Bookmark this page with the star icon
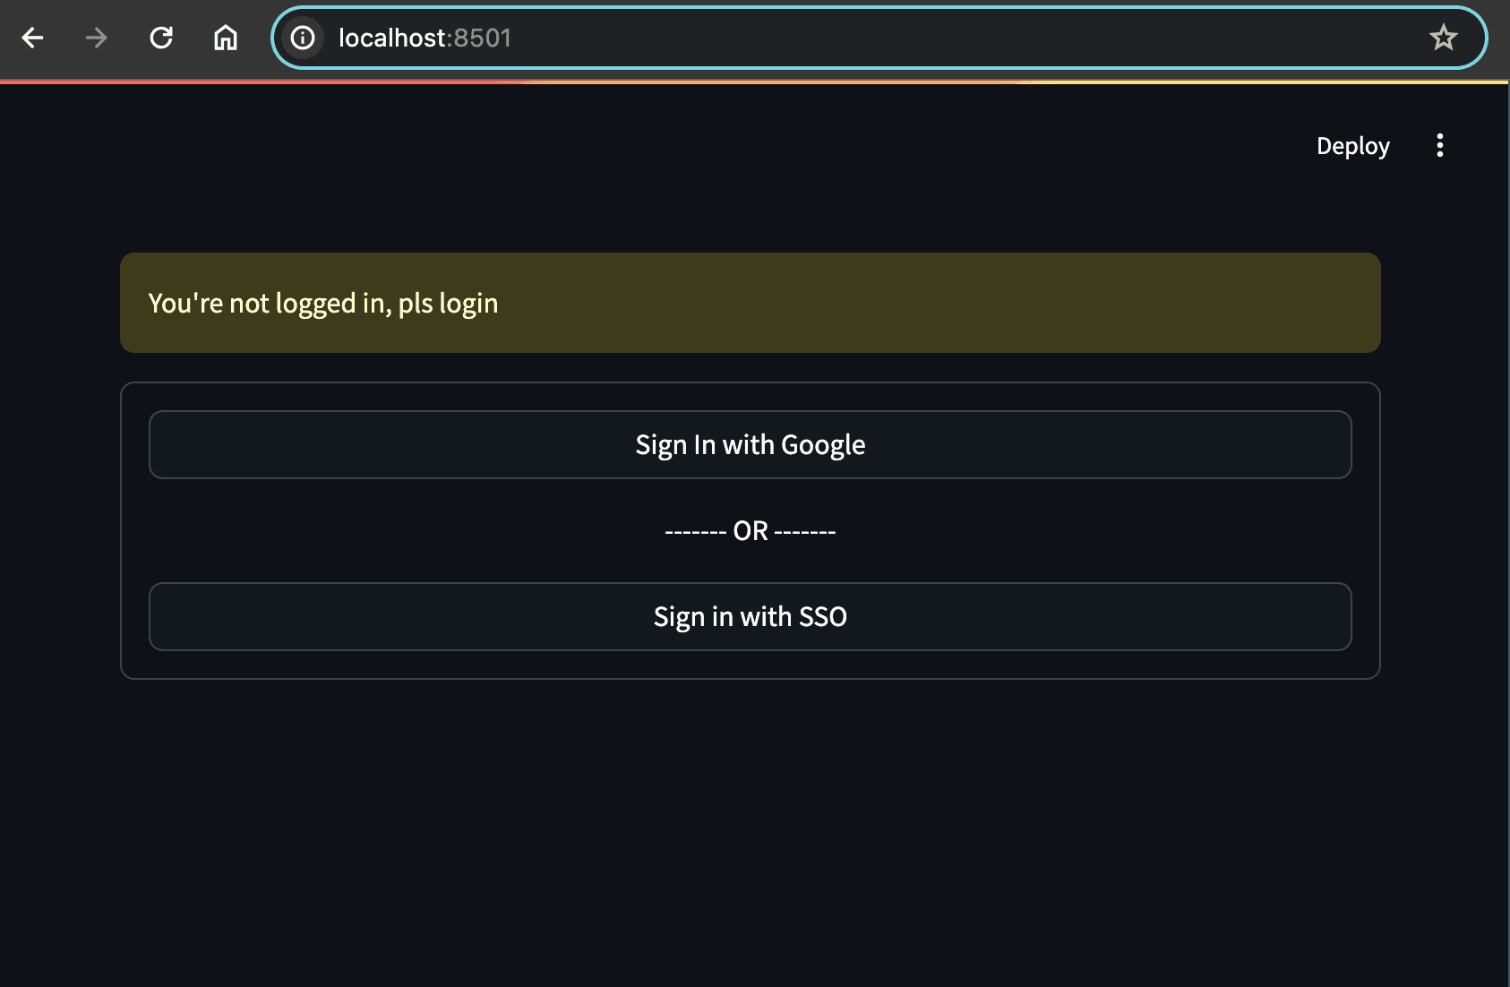Screen dimensions: 1510x987 pos(1443,38)
